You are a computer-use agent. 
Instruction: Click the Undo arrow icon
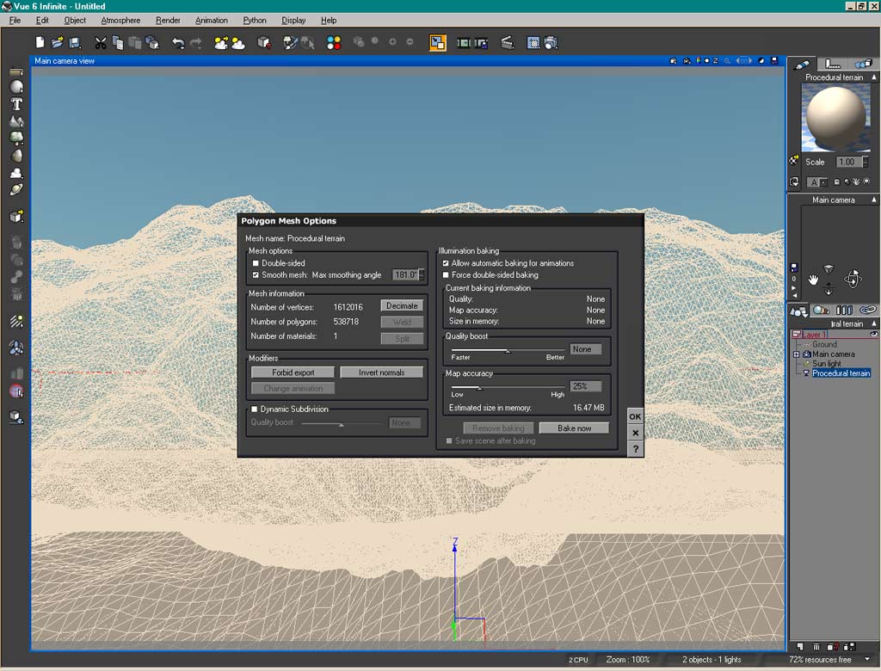178,42
